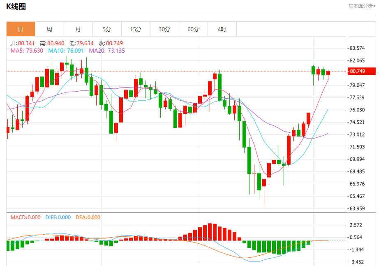Select the 日 daily chart tab

coord(21,29)
